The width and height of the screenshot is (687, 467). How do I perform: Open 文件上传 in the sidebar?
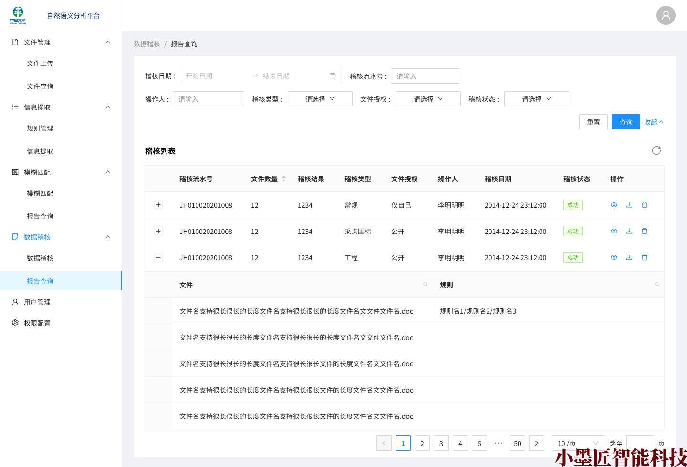point(40,64)
